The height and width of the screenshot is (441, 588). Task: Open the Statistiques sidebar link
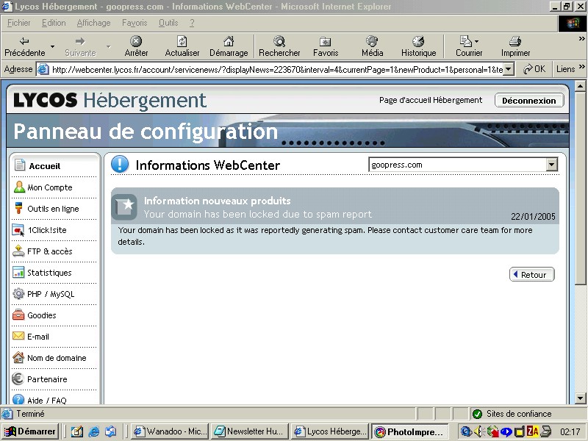click(49, 273)
